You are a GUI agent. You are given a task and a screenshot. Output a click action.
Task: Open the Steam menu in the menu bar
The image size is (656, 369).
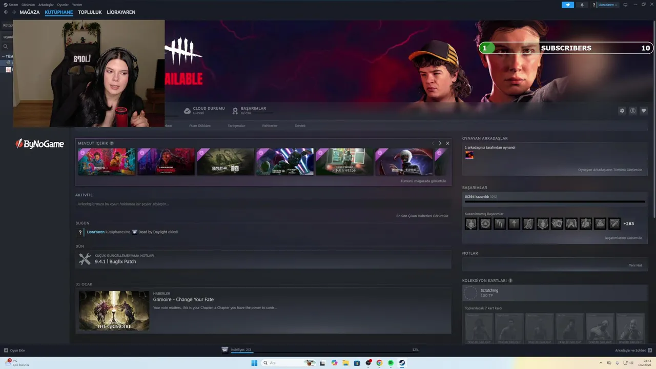[x=14, y=5]
